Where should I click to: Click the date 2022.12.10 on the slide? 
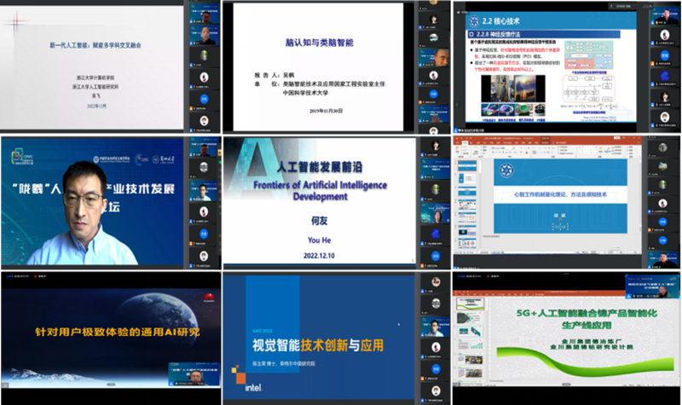pyautogui.click(x=319, y=256)
